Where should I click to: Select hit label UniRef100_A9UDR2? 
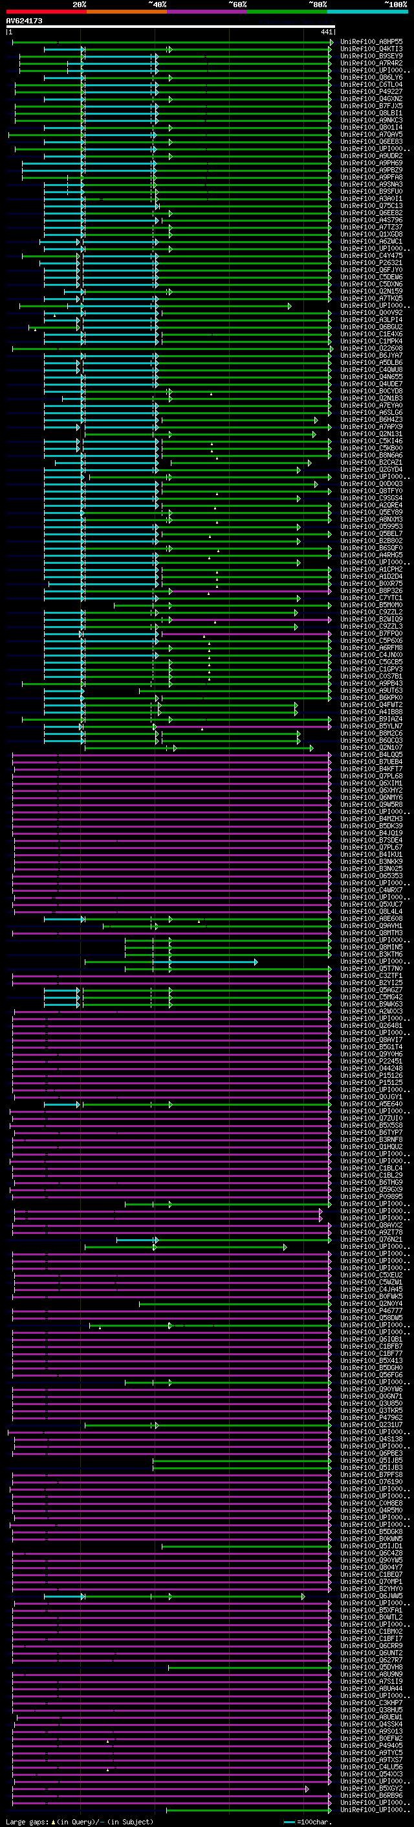[x=371, y=156]
